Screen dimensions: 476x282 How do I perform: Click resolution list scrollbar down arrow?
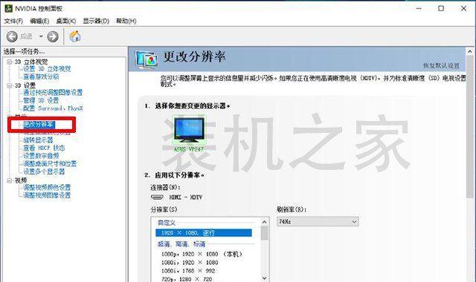tap(264, 278)
